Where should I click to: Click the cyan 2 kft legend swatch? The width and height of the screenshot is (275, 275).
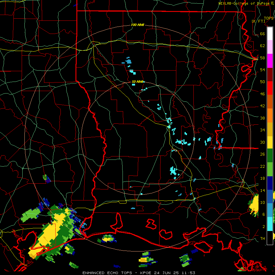coord(270,224)
